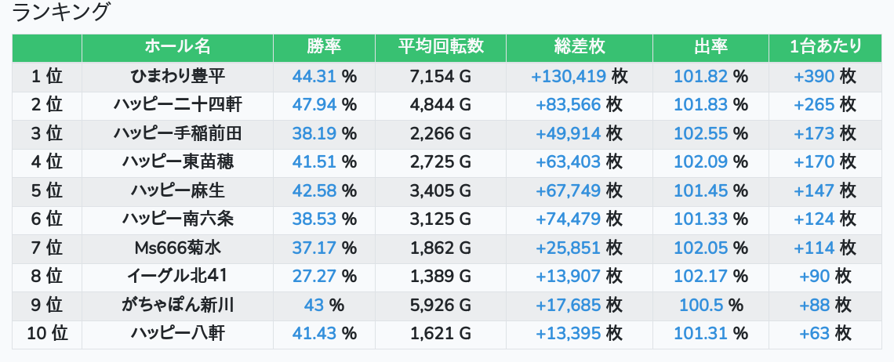
Task: Open the ハッピー麻生 hall entry
Action: click(x=178, y=191)
